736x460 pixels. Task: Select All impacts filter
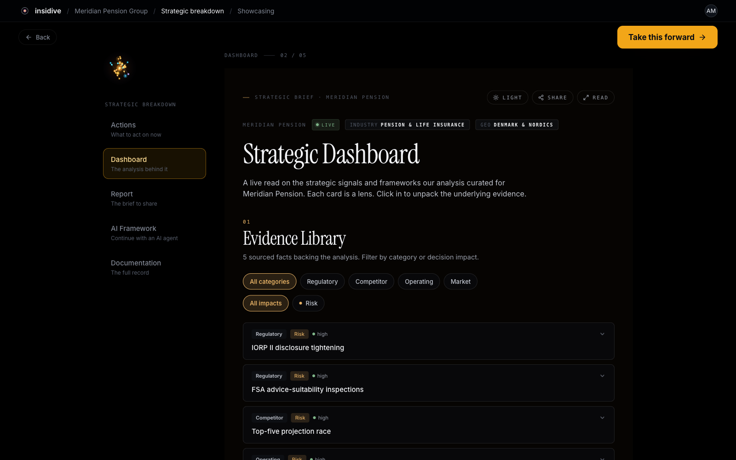pyautogui.click(x=266, y=303)
